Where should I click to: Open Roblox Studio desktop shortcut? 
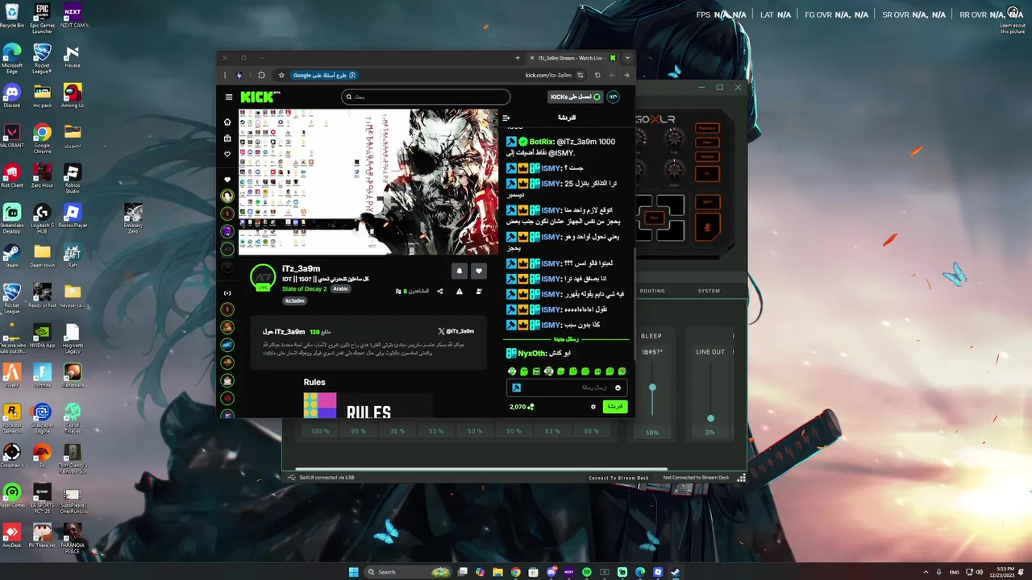pyautogui.click(x=73, y=178)
